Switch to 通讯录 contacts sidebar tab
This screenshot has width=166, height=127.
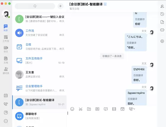tap(6, 71)
